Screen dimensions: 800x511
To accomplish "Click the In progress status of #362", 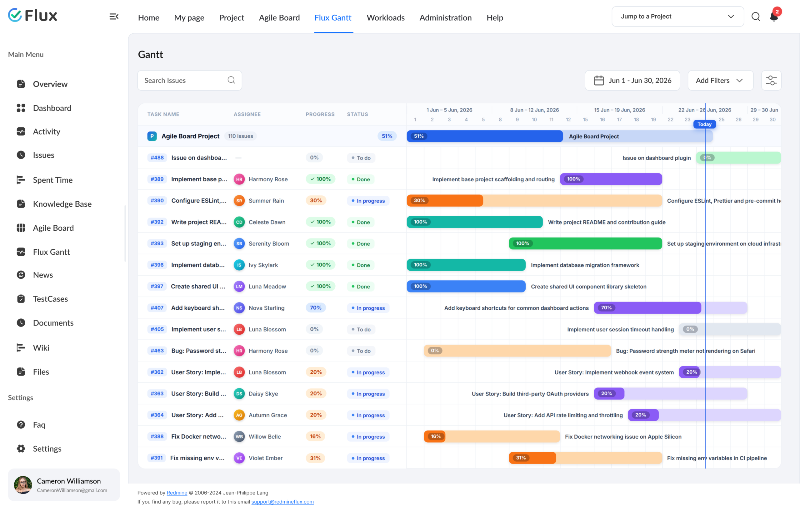I will 368,372.
